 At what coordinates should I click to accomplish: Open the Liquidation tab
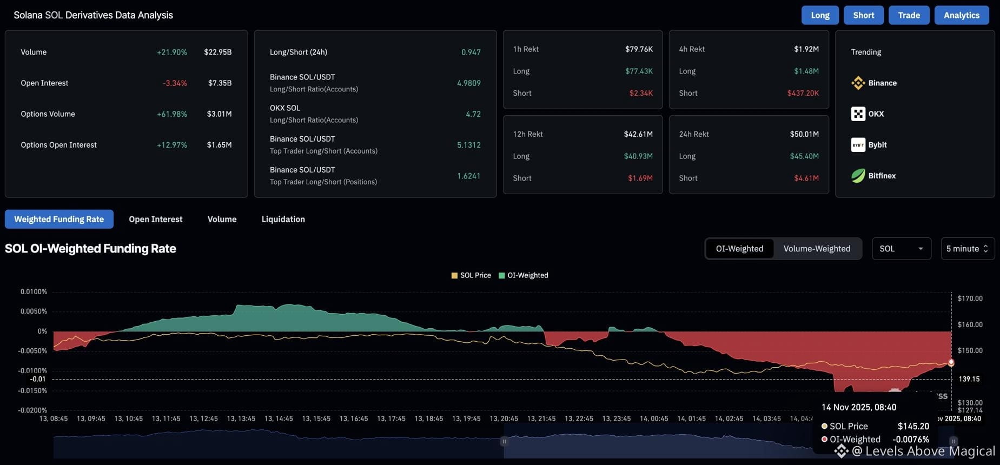(x=283, y=219)
